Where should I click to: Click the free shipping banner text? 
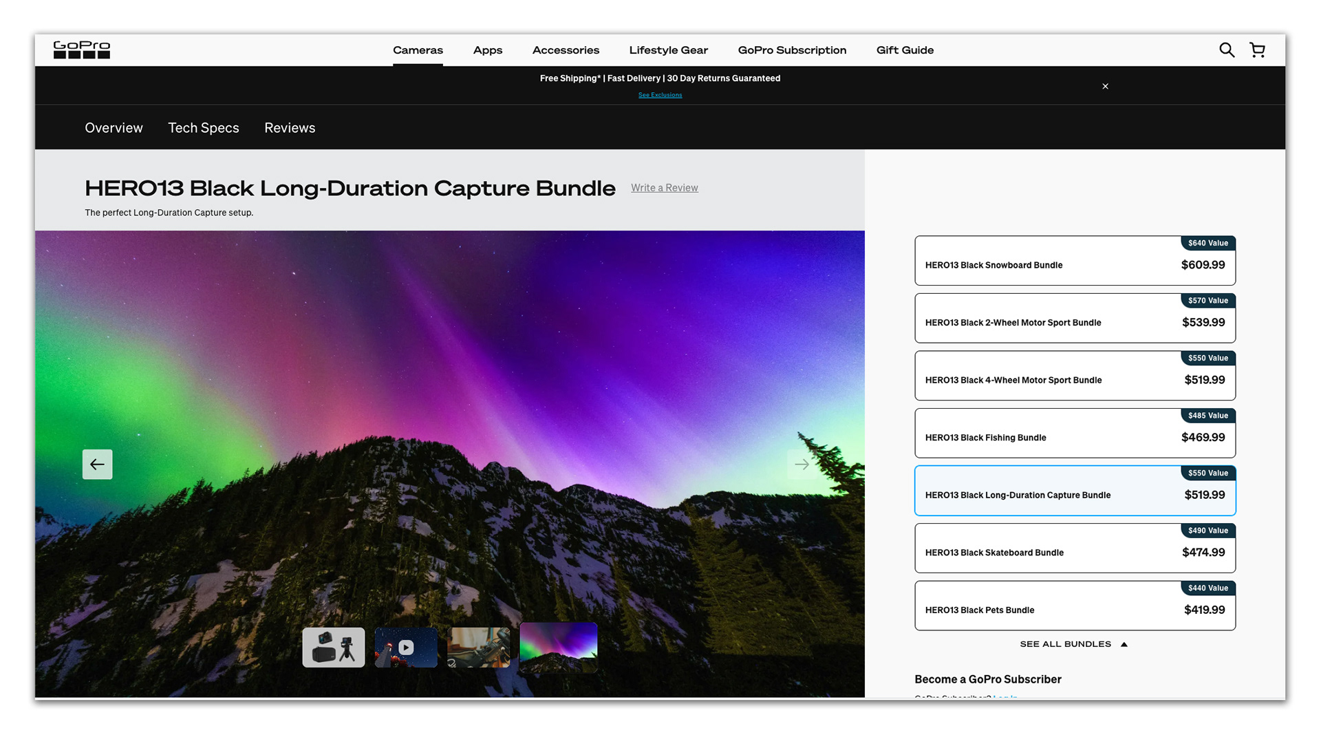point(660,78)
